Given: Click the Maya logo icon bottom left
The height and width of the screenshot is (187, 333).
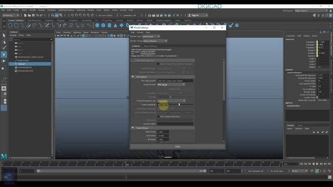Looking at the screenshot, I should coord(4,156).
